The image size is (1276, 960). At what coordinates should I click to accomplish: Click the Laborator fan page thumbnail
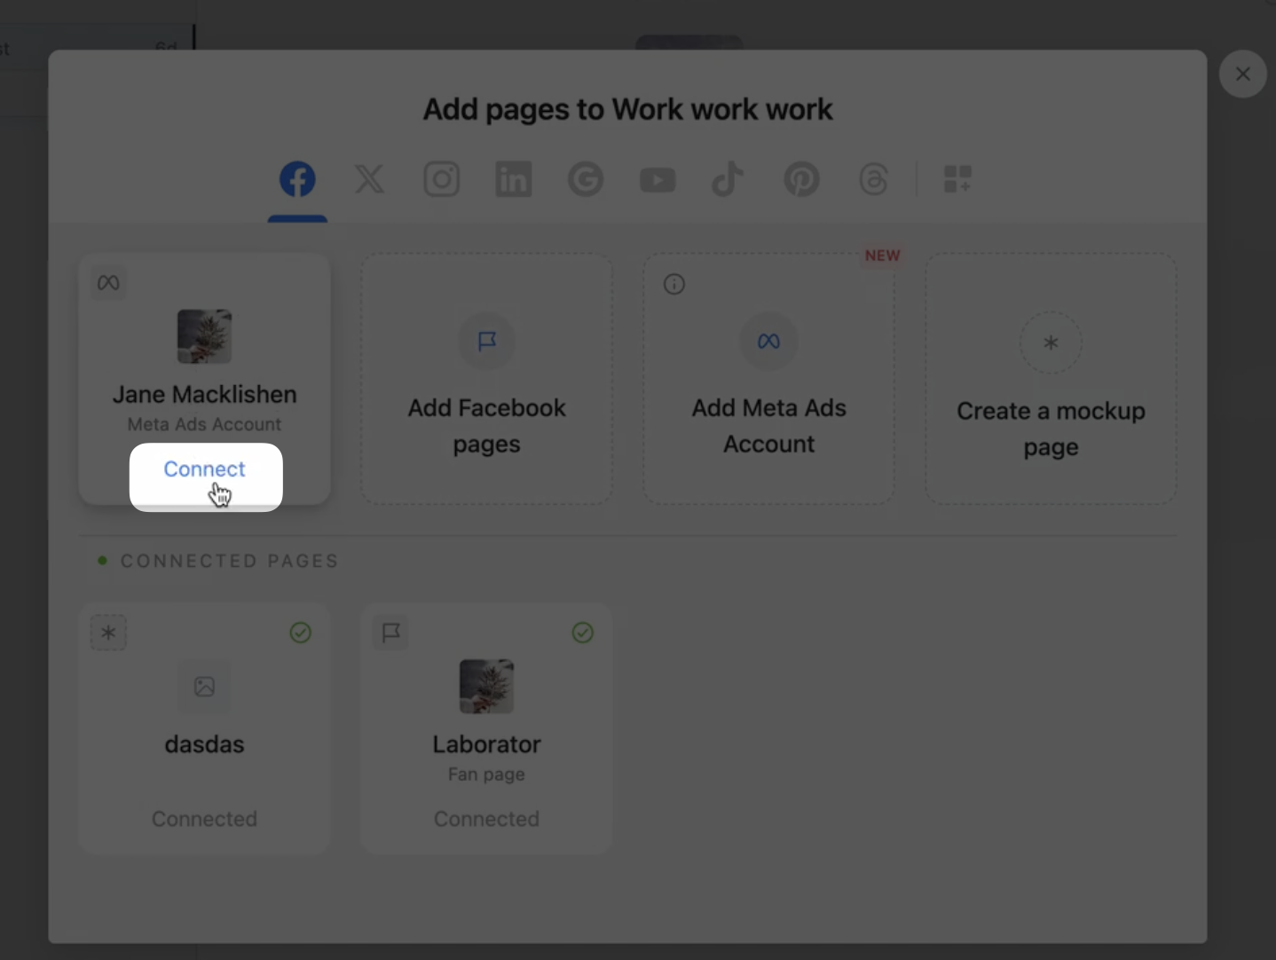pos(486,686)
